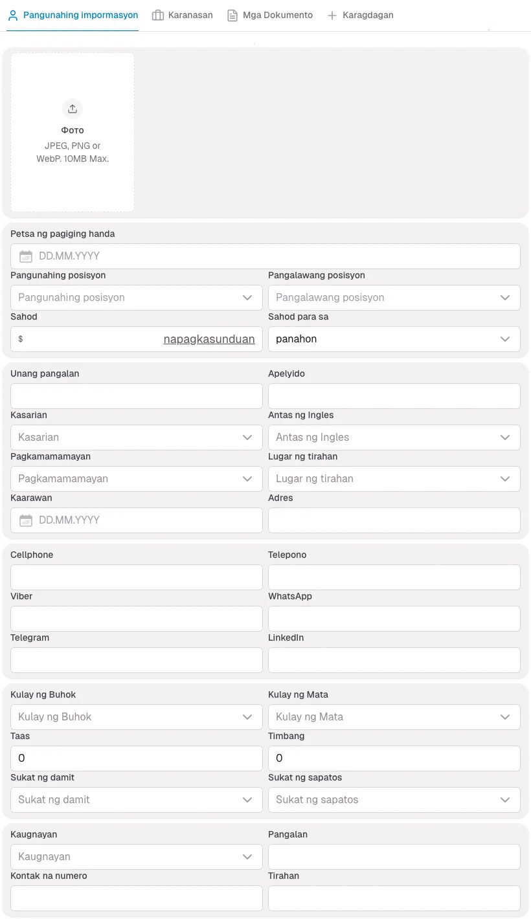Expand the Kasarian dropdown
Screen dimensions: 531x919
[136, 437]
